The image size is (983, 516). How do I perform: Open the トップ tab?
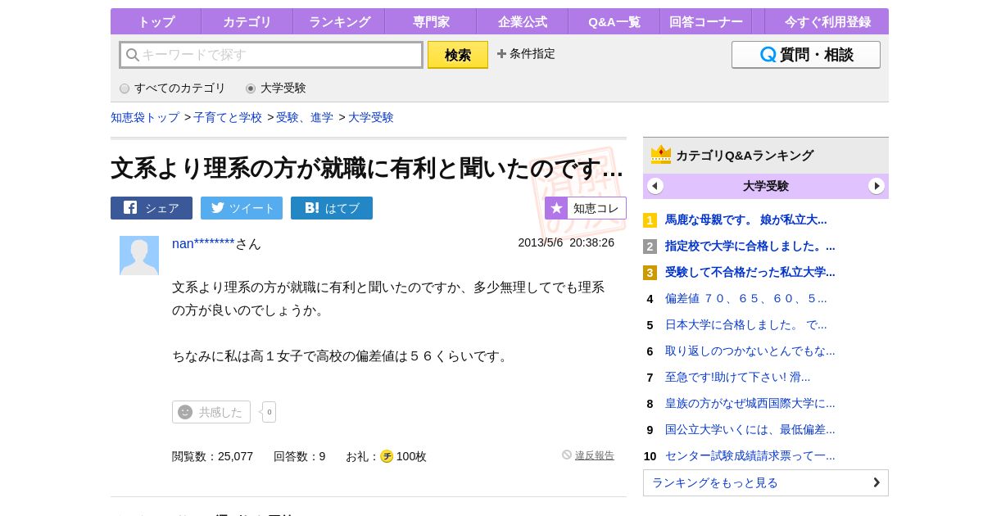[x=156, y=21]
